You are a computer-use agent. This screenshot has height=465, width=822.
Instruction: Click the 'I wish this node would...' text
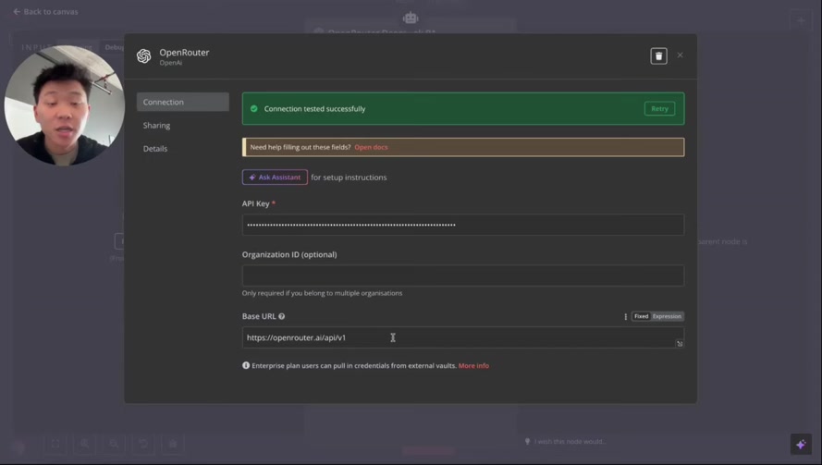(x=570, y=441)
